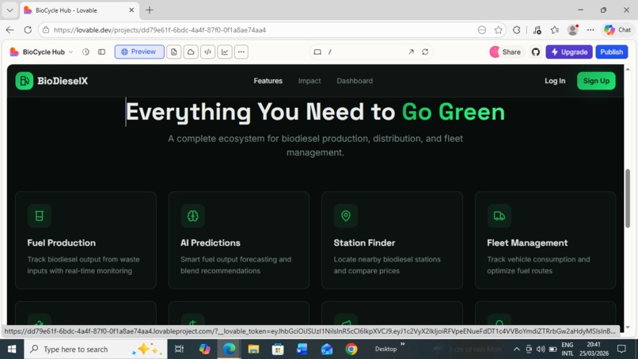Select the AI Predictions card title
This screenshot has height=359, width=638.
(211, 243)
